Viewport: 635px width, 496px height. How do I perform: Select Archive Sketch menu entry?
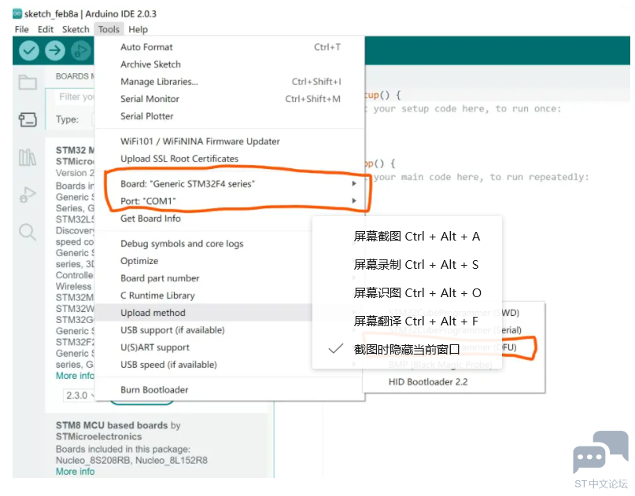[230, 64]
